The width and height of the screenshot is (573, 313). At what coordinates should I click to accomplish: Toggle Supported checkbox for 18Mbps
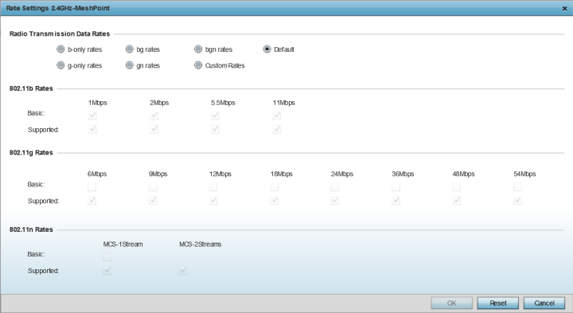coord(275,201)
